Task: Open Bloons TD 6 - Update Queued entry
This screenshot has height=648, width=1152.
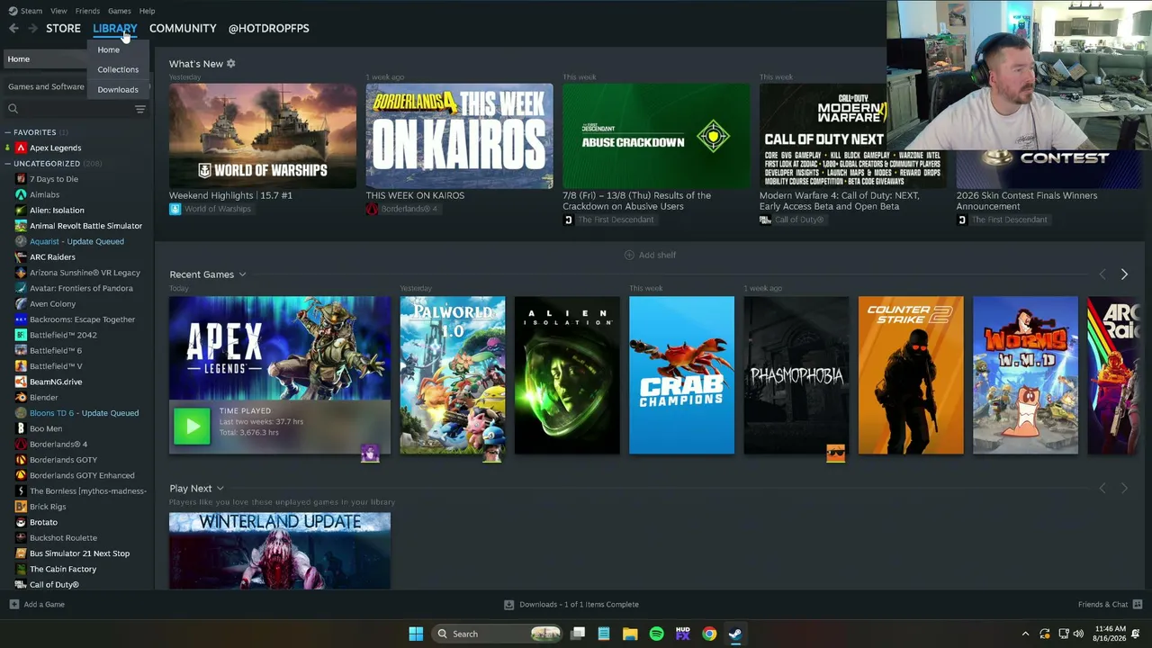Action: 84,413
